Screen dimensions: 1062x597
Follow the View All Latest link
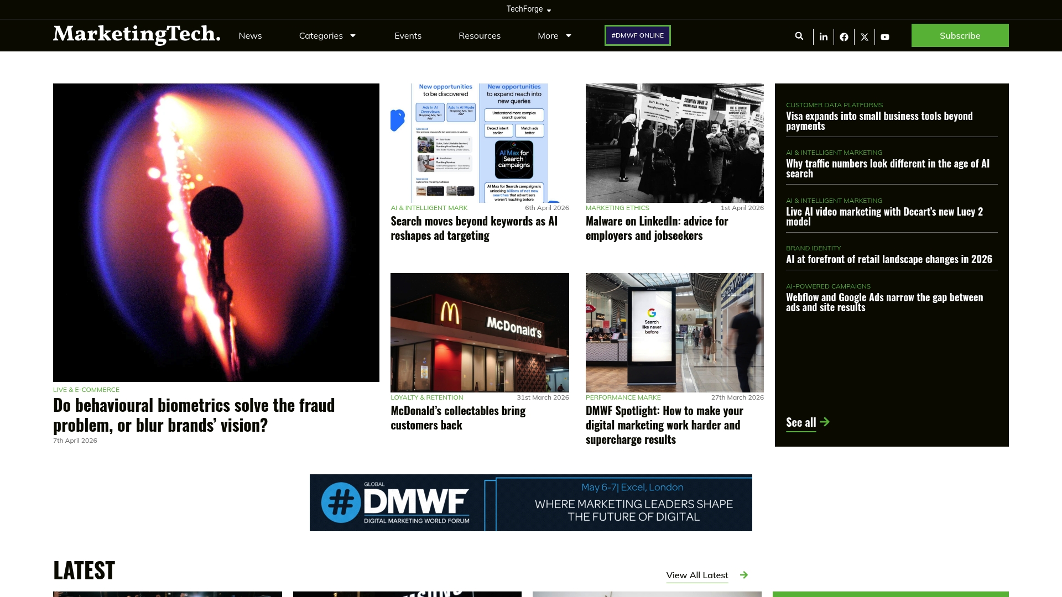point(697,575)
